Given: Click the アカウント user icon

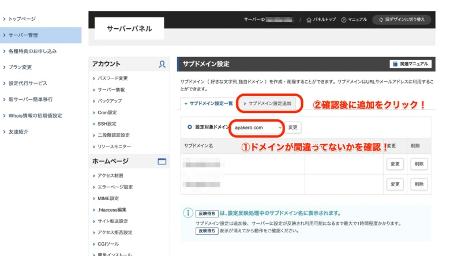Looking at the screenshot, I should tap(162, 64).
